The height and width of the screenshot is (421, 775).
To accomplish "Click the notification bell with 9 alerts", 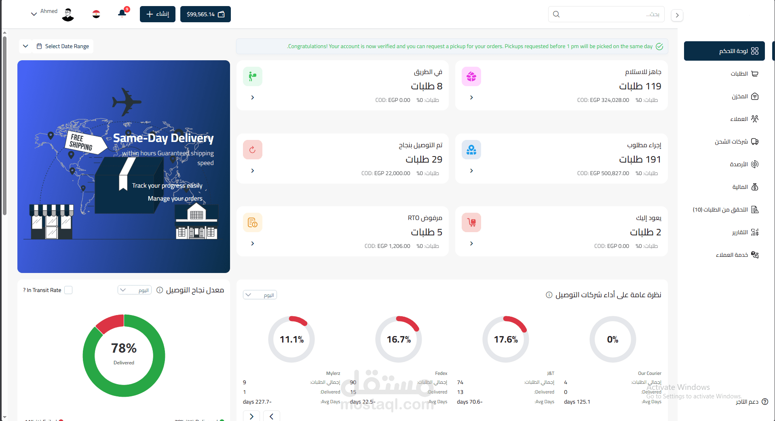I will pyautogui.click(x=122, y=13).
